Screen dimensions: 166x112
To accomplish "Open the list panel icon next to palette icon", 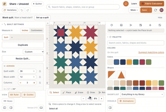I will 121,25.
